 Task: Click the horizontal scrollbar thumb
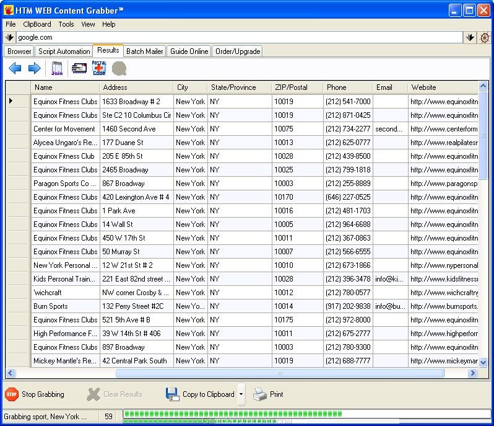pyautogui.click(x=280, y=373)
